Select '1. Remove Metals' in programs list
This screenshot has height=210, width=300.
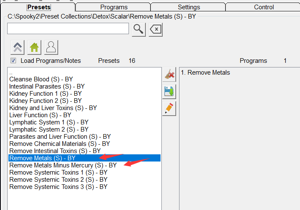(x=205, y=73)
